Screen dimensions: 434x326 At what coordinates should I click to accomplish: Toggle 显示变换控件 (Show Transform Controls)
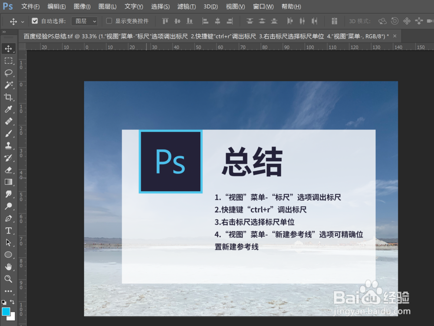coord(108,20)
